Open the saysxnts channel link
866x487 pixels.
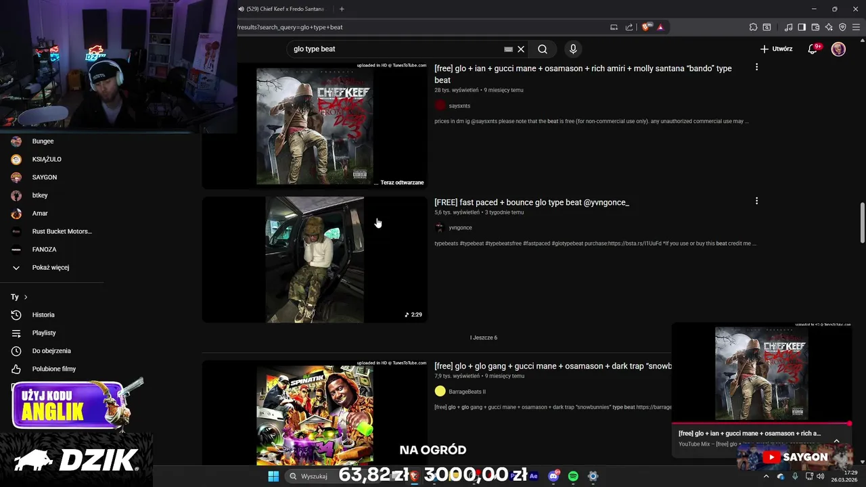tap(459, 106)
